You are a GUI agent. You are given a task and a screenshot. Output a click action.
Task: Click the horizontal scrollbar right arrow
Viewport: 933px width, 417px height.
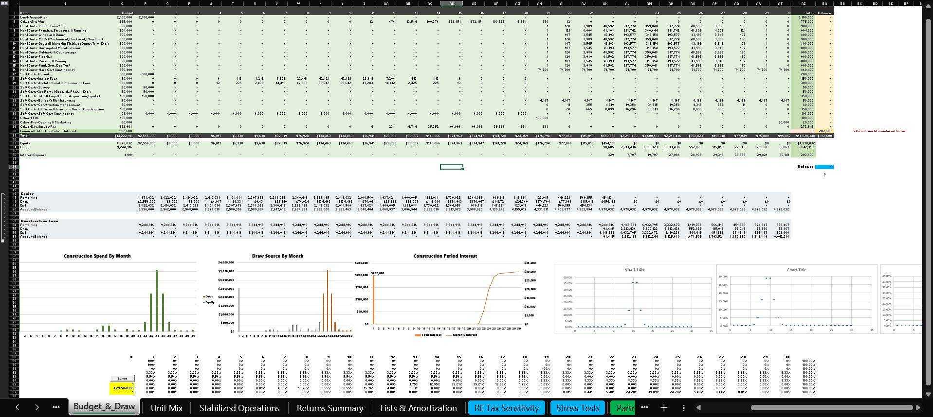(x=918, y=407)
